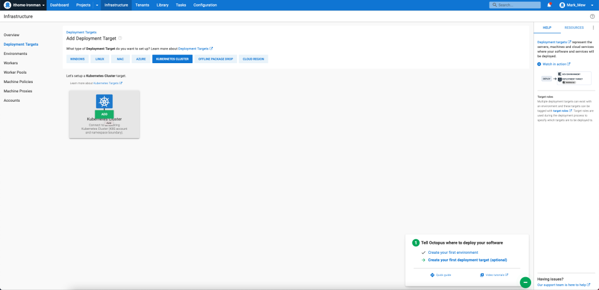Open the Quick guide link
The width and height of the screenshot is (599, 290).
(x=443, y=275)
